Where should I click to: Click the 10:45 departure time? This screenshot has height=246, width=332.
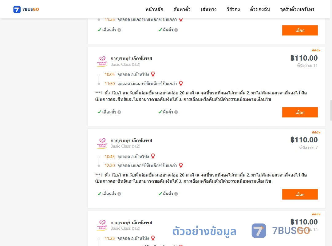click(x=110, y=157)
